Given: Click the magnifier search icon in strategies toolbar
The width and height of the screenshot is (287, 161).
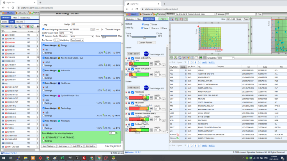Looking at the screenshot, I should 11,27.
